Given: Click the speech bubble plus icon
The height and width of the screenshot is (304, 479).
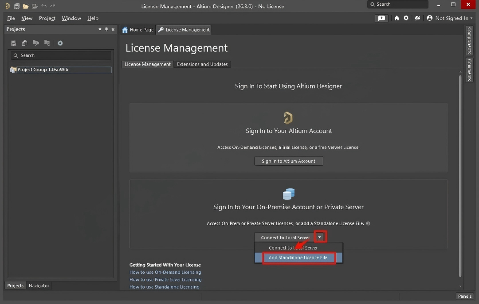Looking at the screenshot, I should (381, 18).
